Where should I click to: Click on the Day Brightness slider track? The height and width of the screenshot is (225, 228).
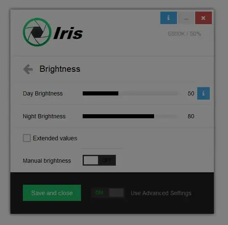[130, 93]
